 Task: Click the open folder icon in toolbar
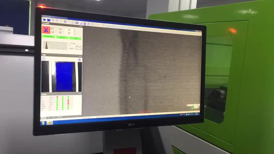coord(45,20)
